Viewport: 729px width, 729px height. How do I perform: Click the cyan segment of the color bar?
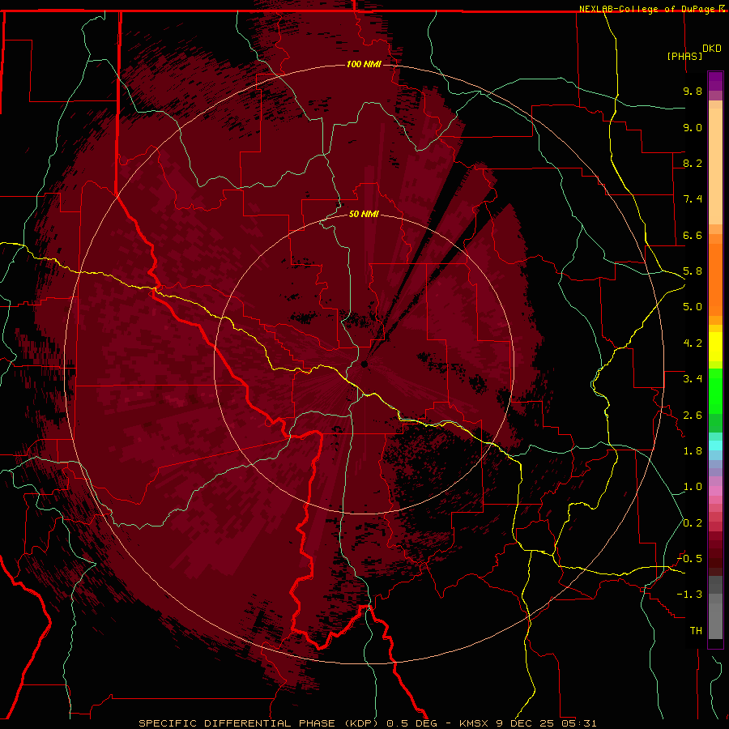(715, 445)
